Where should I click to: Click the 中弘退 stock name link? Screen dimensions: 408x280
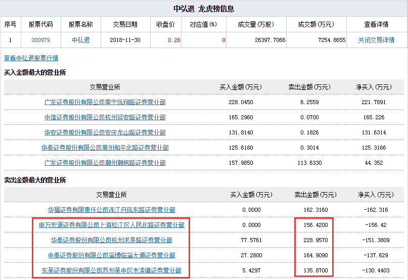tap(80, 40)
